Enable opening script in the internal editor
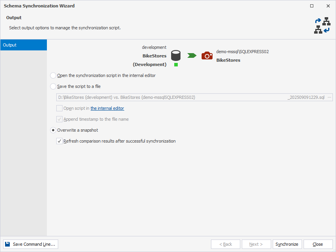Viewport: 336px width, 252px height. click(x=59, y=108)
